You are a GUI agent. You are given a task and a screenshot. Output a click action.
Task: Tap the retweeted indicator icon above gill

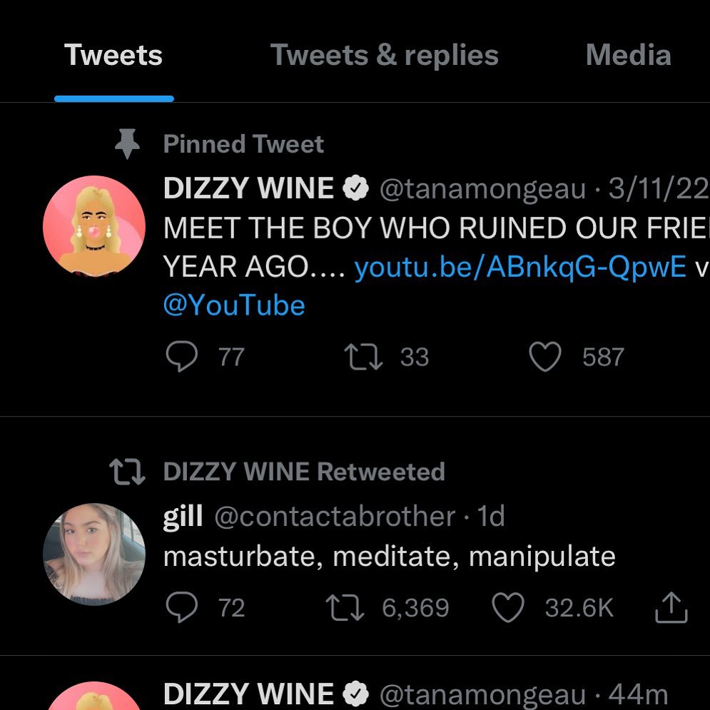click(127, 472)
